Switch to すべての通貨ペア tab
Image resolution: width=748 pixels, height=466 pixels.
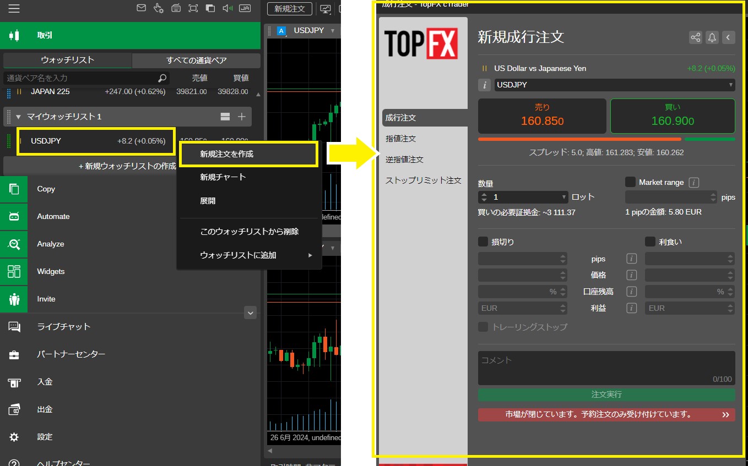point(196,61)
